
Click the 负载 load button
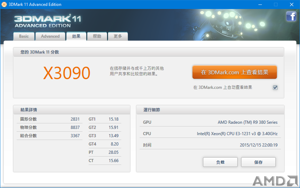click(x=220, y=162)
